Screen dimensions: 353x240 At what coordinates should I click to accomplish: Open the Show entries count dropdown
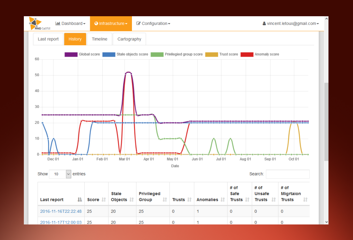60,174
